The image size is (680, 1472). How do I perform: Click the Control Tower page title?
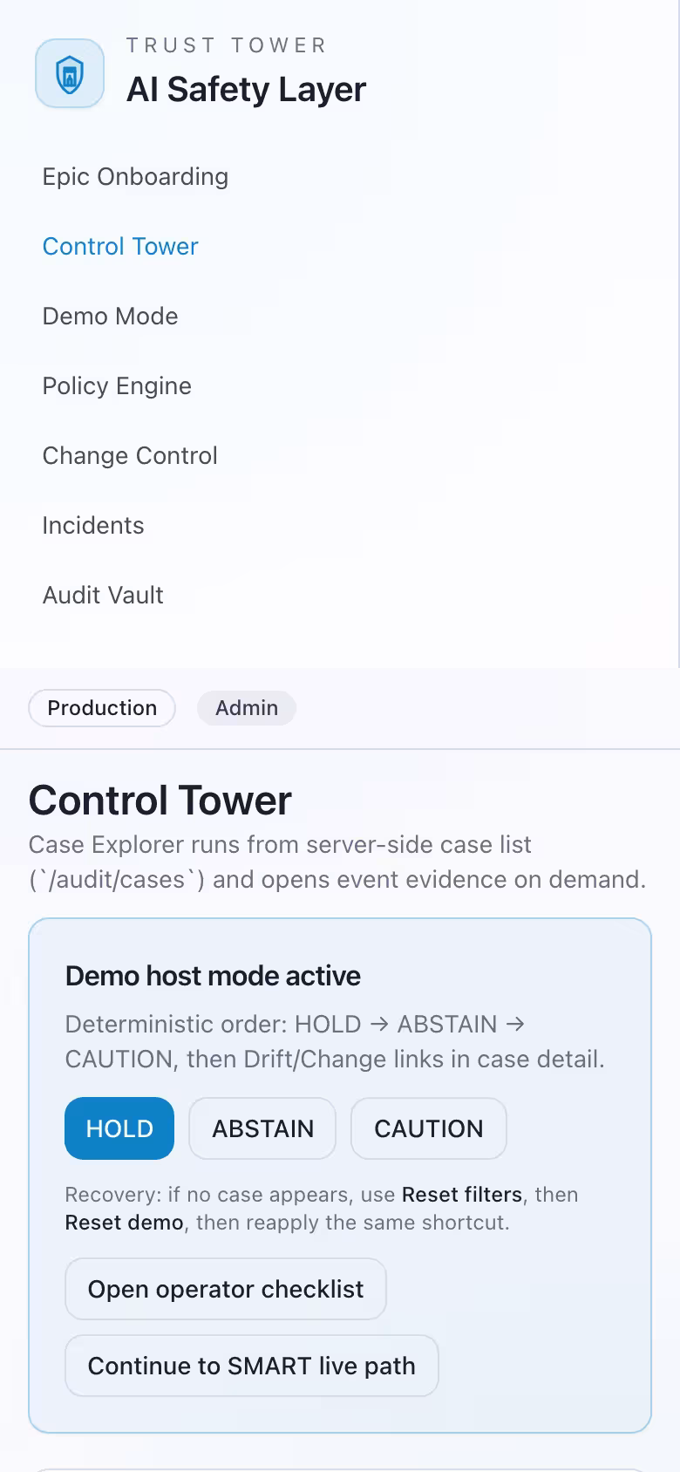pyautogui.click(x=160, y=799)
